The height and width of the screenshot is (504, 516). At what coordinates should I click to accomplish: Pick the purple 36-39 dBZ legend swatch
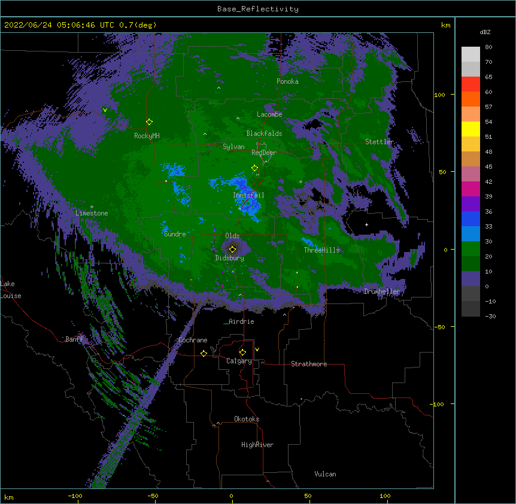[471, 204]
